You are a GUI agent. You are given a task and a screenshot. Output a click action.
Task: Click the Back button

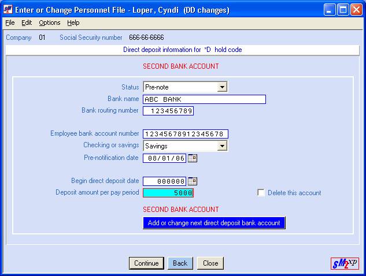pos(180,263)
